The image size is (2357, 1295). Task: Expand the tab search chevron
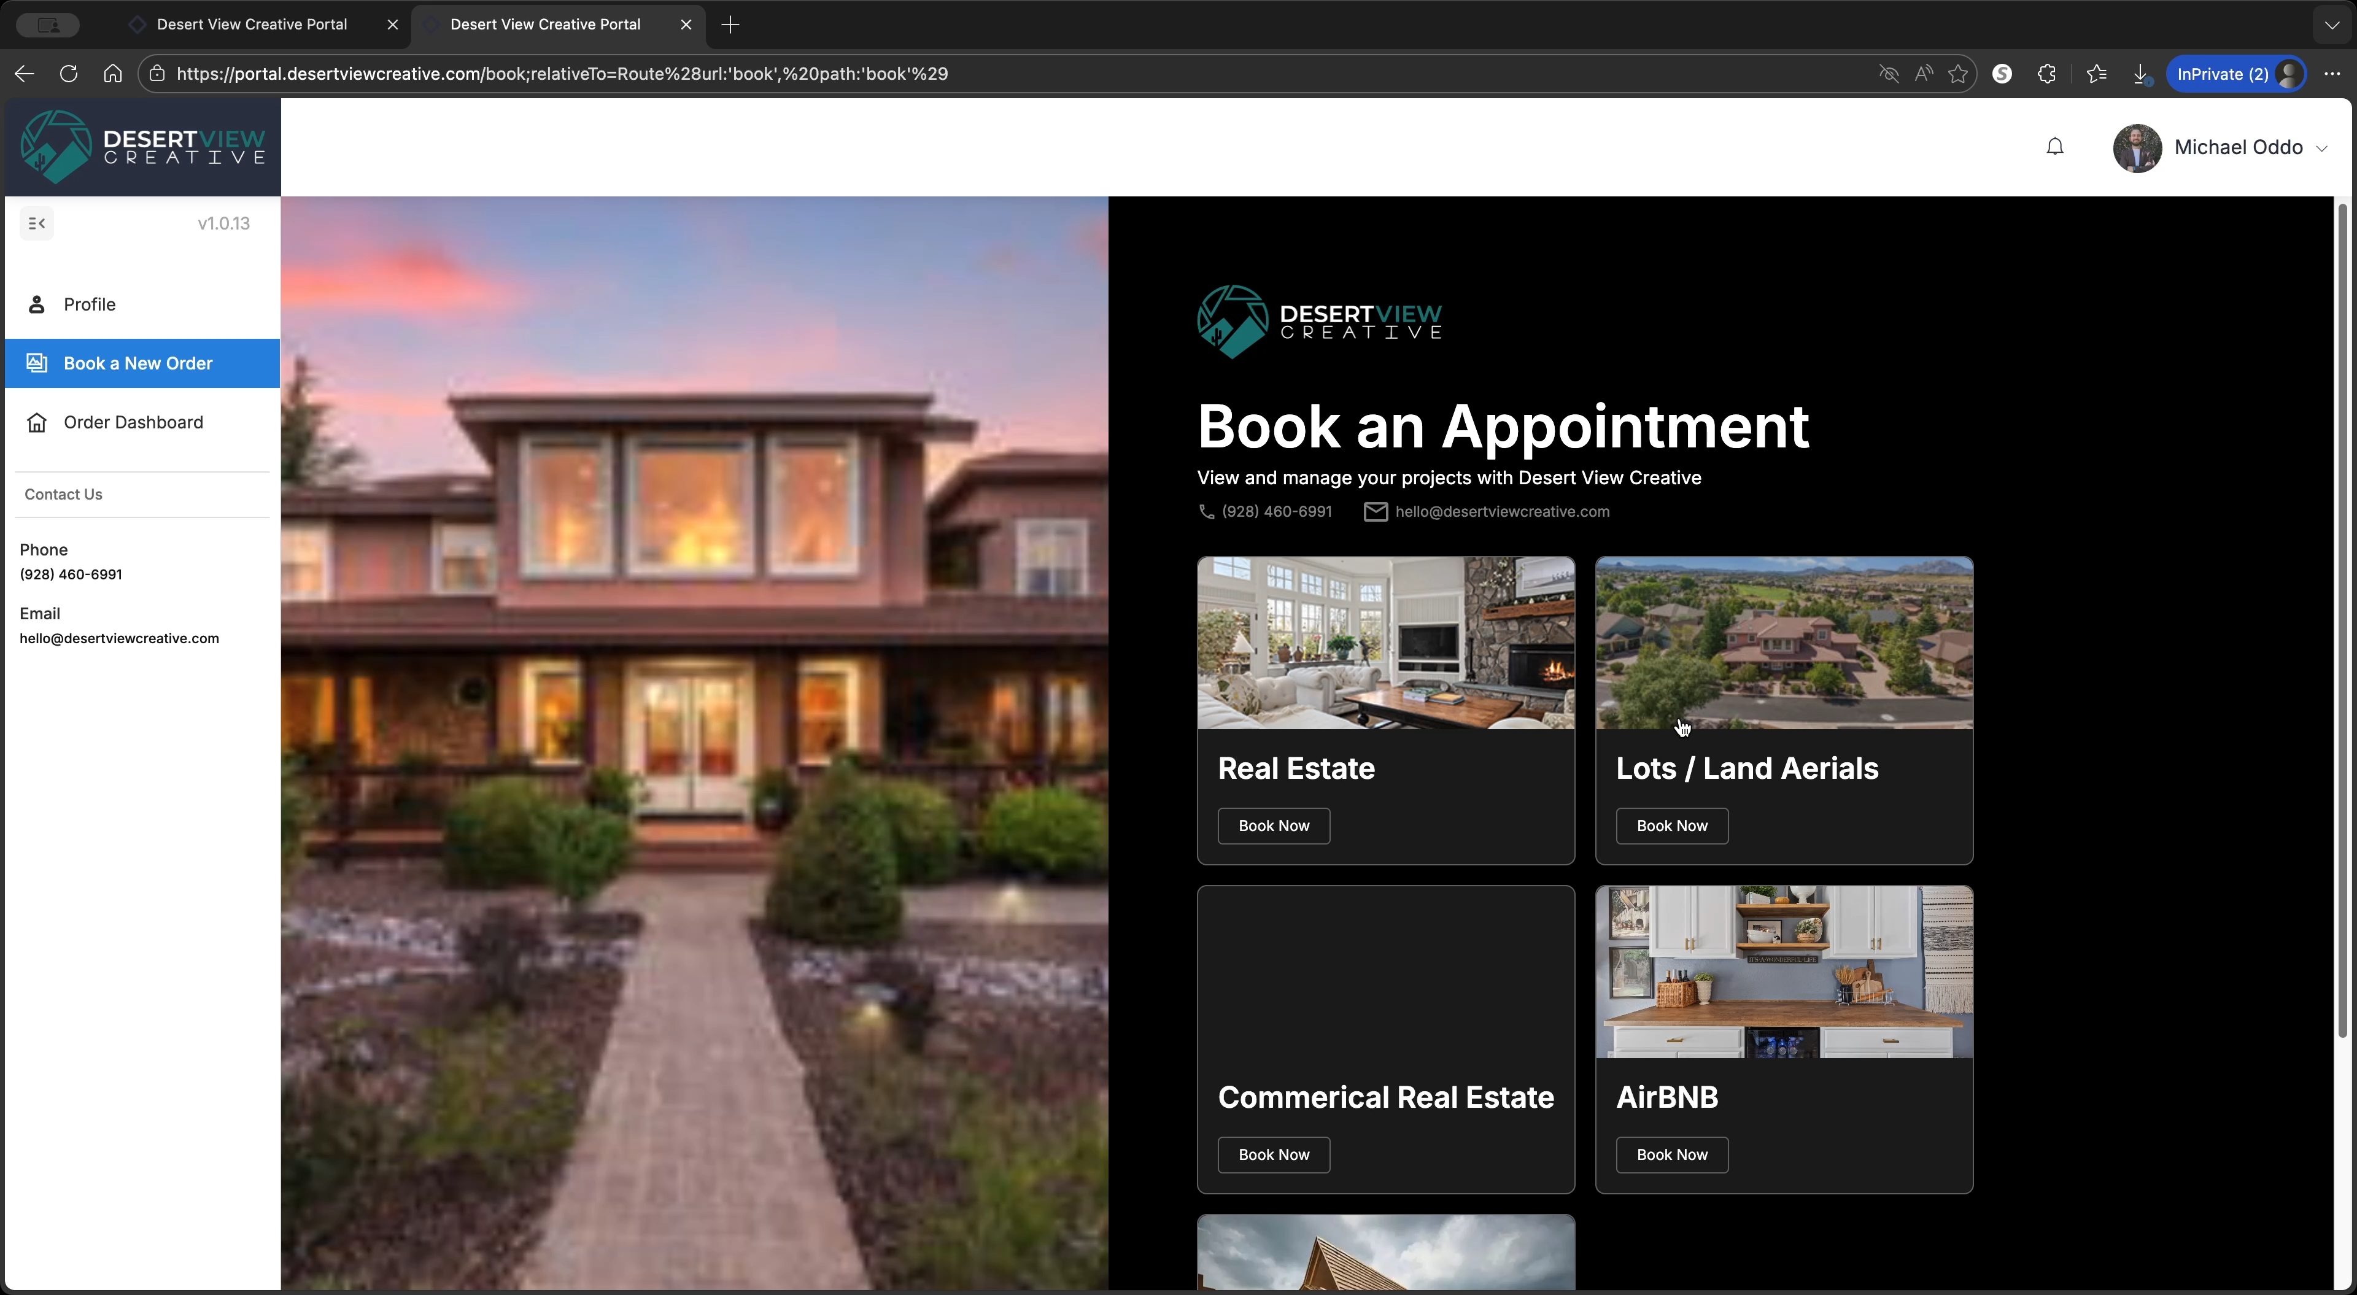(2332, 25)
